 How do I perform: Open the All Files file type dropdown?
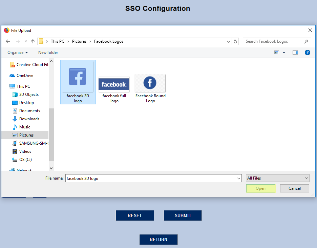[277, 178]
